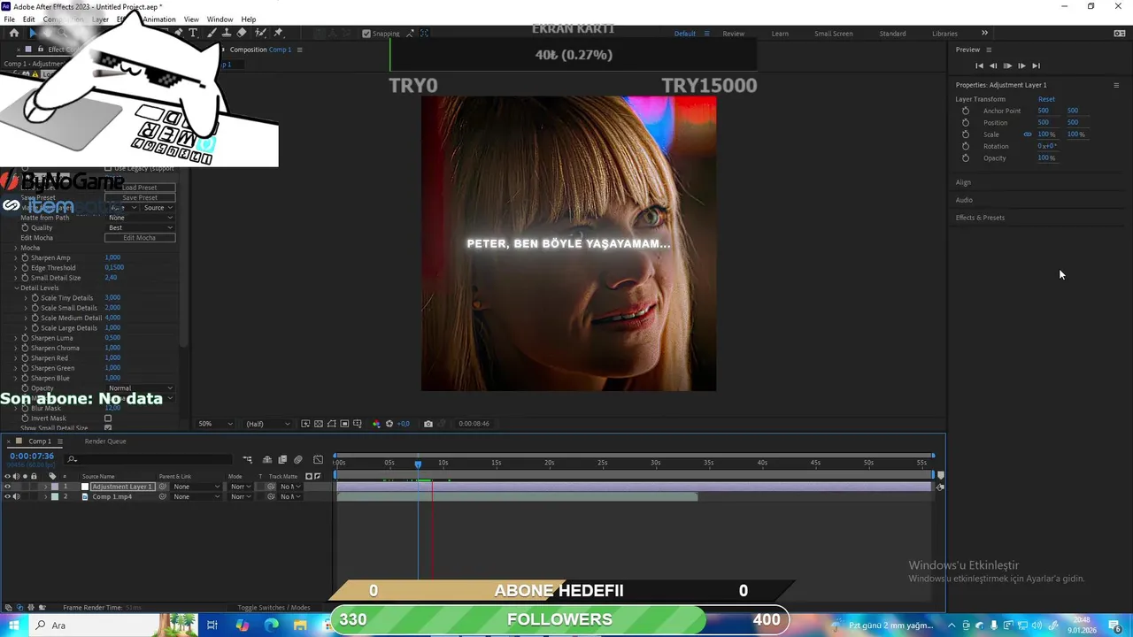Click the viewer channel color icon

376,424
